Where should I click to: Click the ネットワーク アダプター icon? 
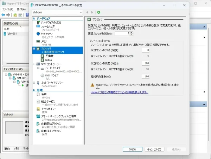tap(38, 83)
